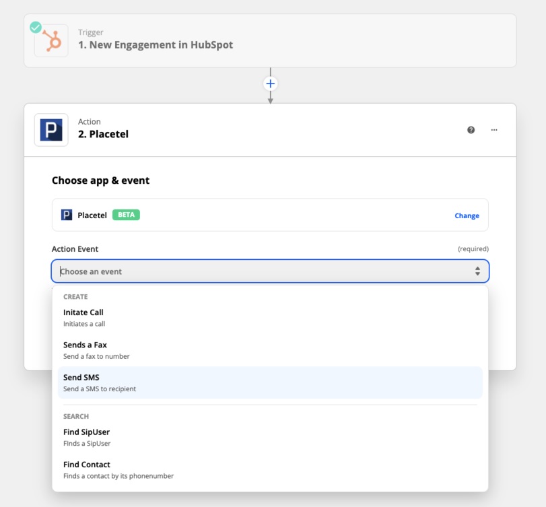546x507 pixels.
Task: Select the Initate Call event
Action: [x=270, y=318]
